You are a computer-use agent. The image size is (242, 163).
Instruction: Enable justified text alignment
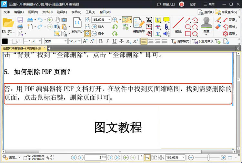coord(165,41)
